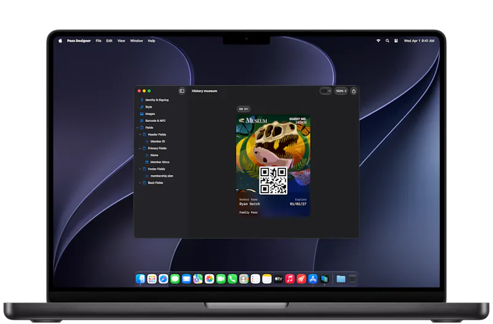
Task: Collapse the Fields group chevron
Action: point(137,128)
